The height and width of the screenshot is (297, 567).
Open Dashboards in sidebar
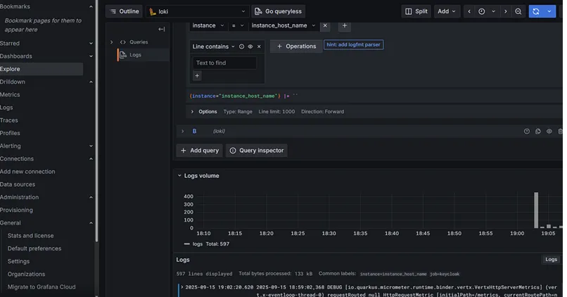click(x=16, y=56)
